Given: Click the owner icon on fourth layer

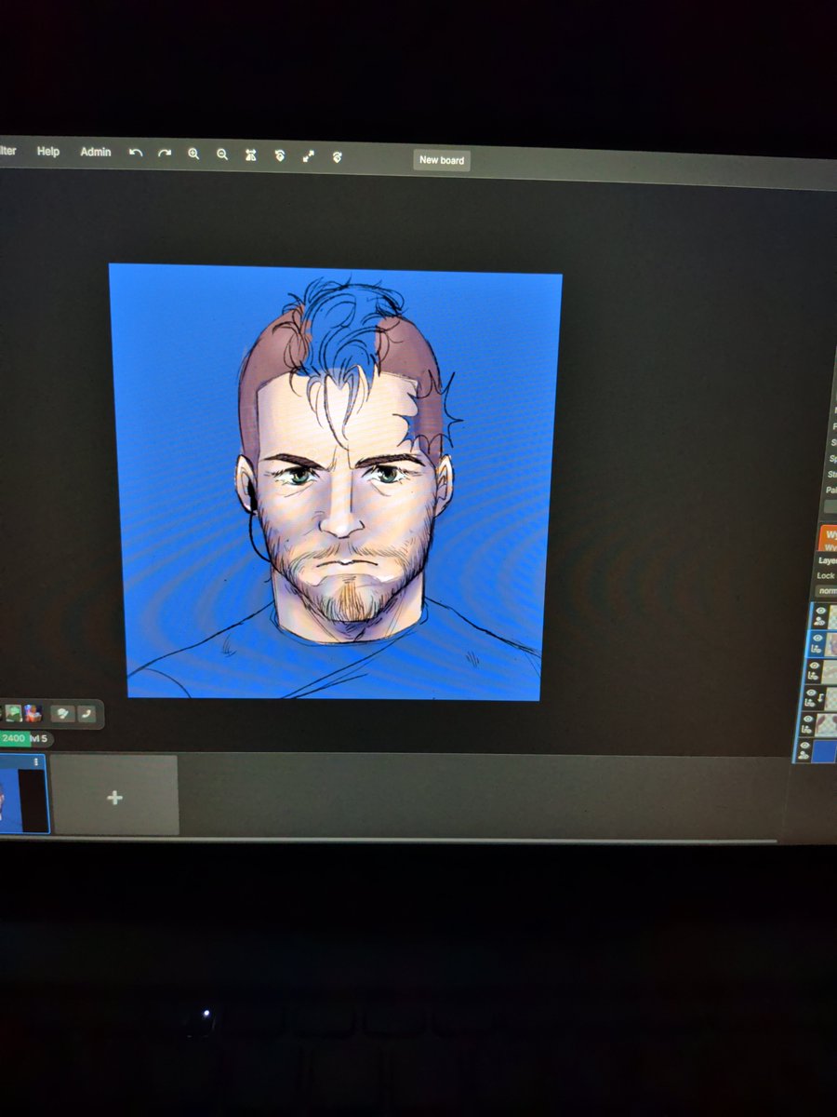Looking at the screenshot, I should (x=810, y=704).
